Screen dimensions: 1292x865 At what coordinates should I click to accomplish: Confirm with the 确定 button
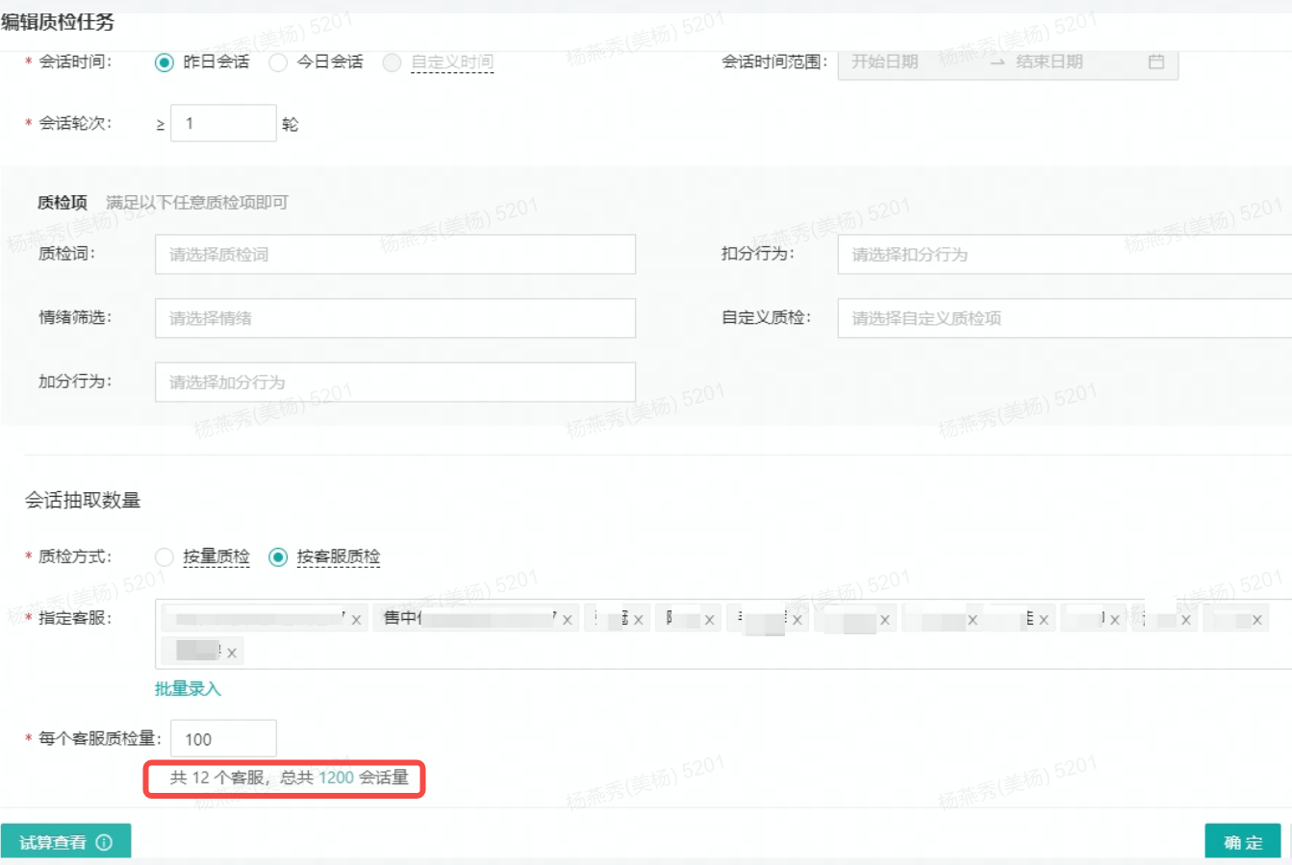1243,842
